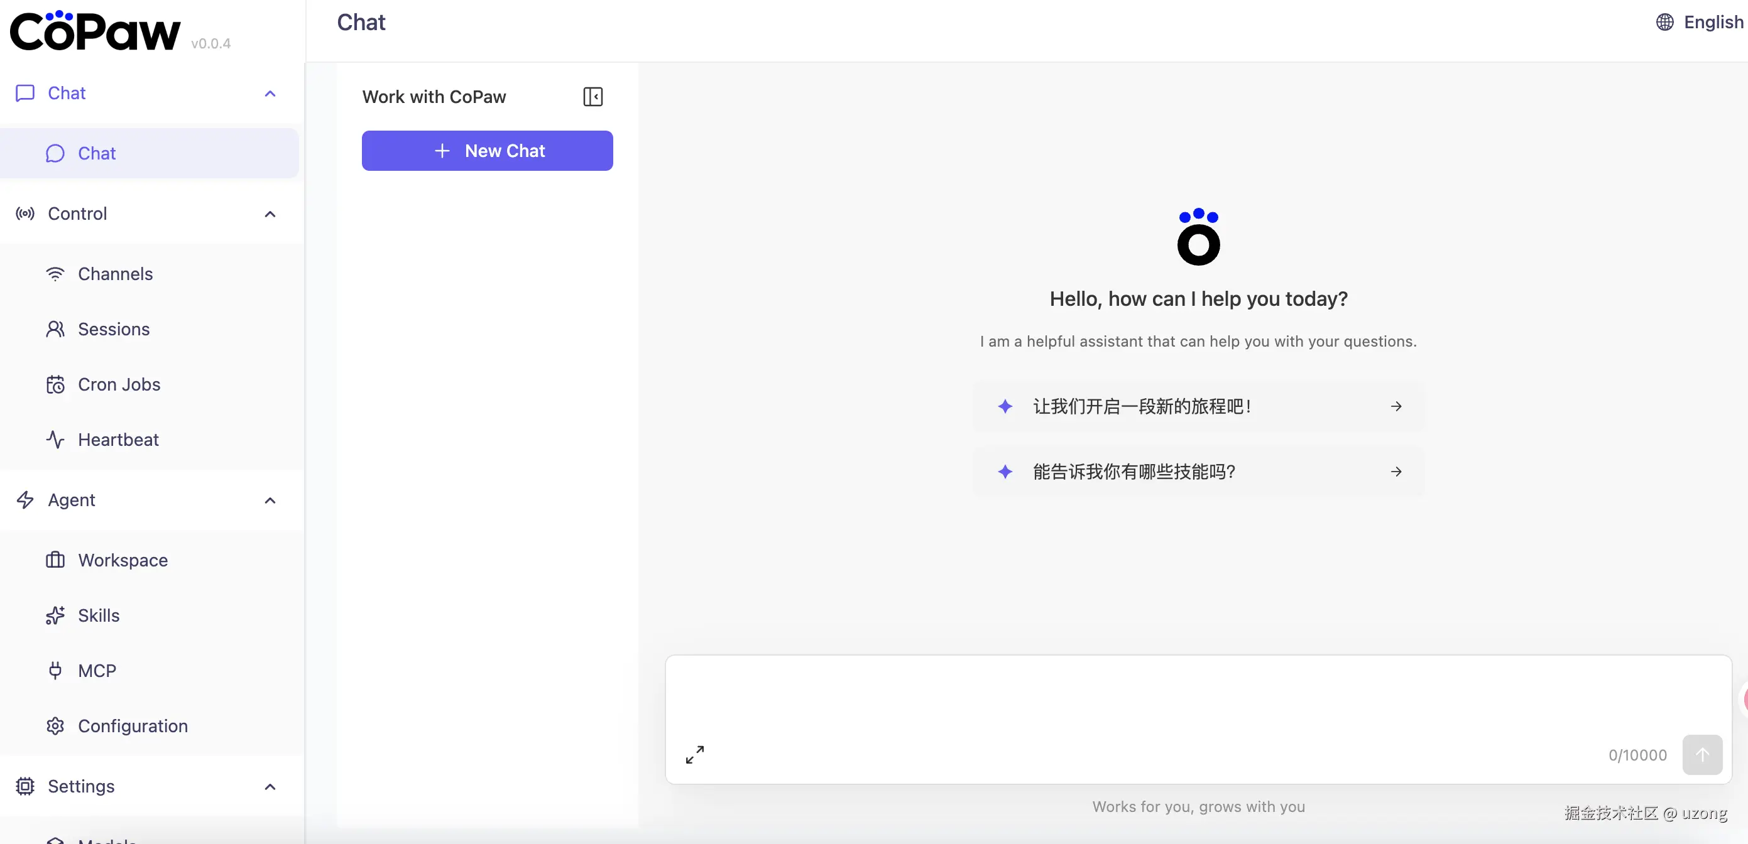1748x844 pixels.
Task: Collapse the Chat section chevron
Action: pos(270,94)
